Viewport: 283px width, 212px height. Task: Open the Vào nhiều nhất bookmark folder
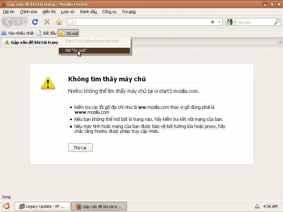click(17, 33)
